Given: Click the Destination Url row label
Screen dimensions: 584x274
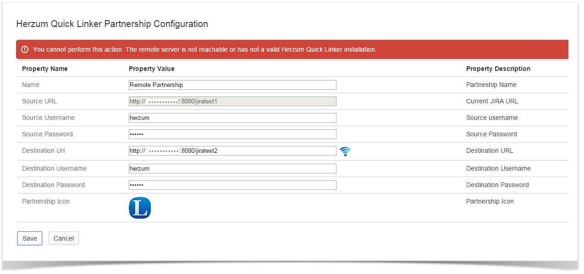Looking at the screenshot, I should click(x=40, y=150).
